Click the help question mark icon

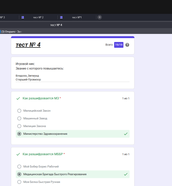click(127, 45)
